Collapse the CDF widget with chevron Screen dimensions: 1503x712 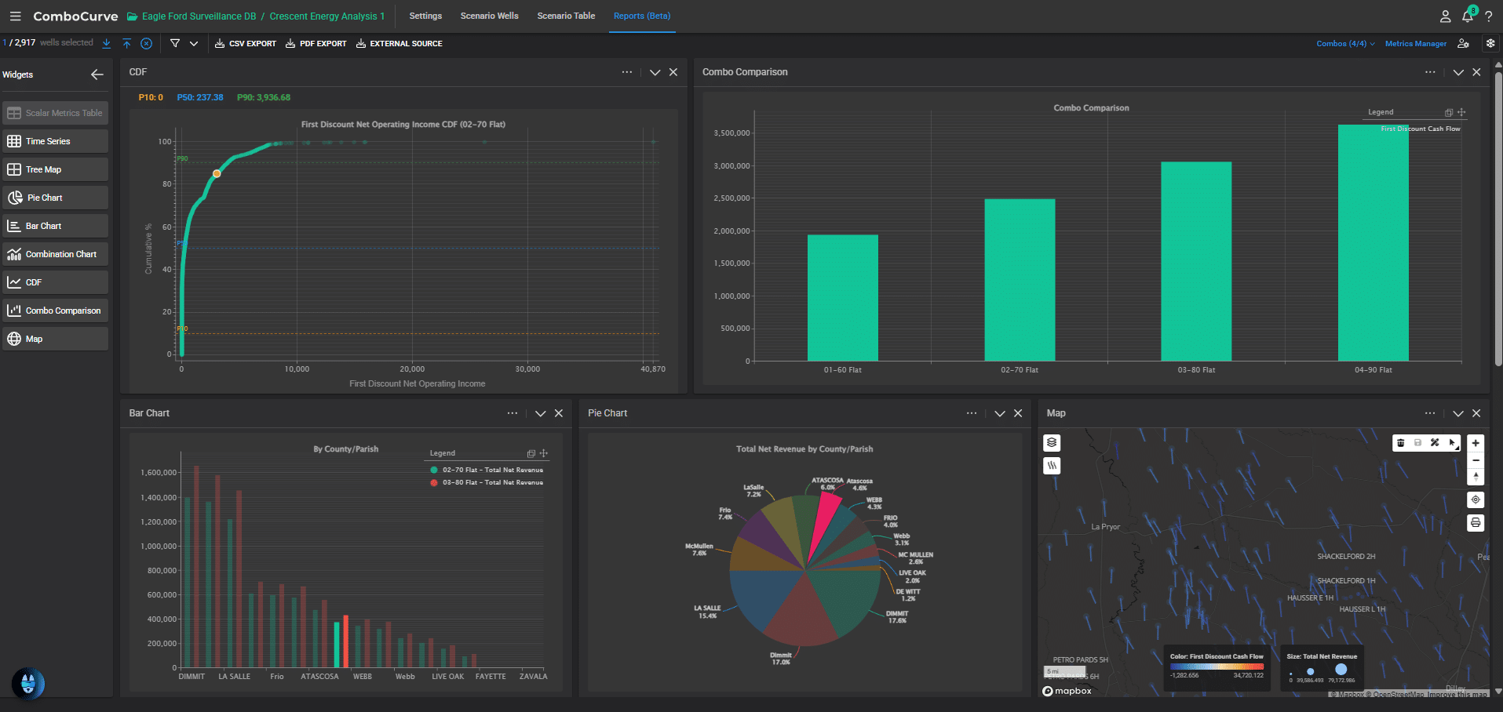click(x=655, y=72)
